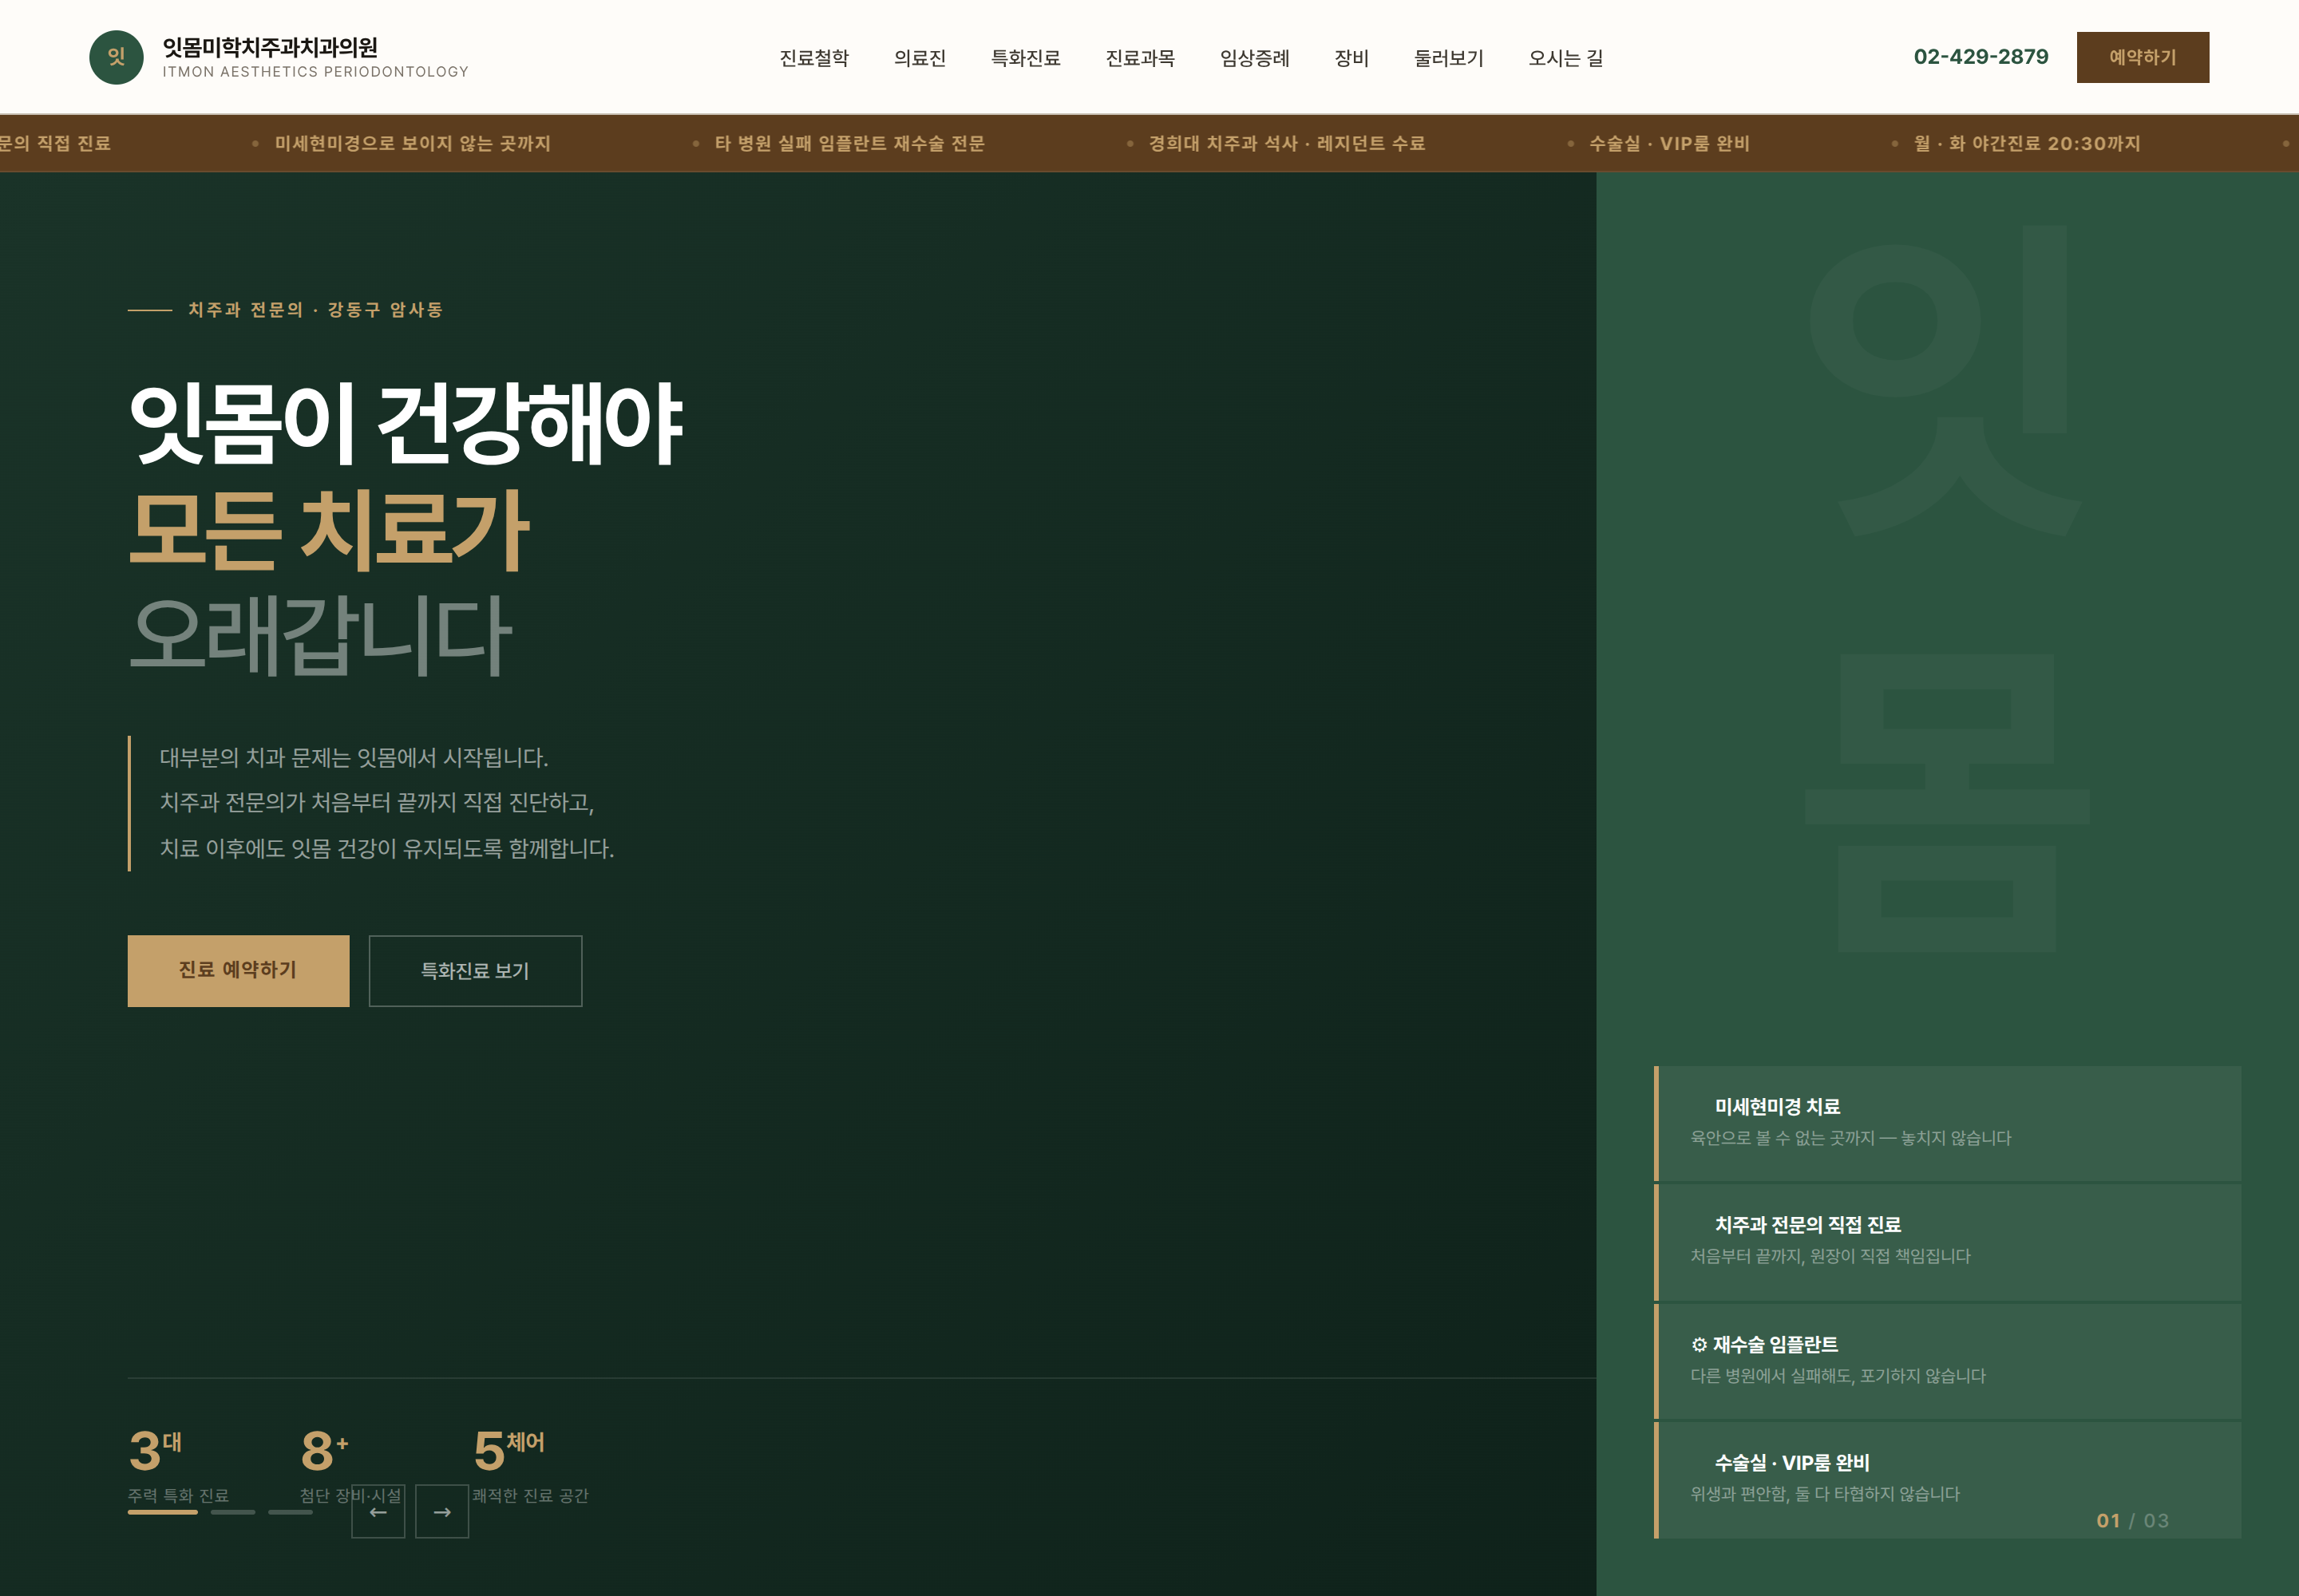Click the headline 잇몸이 건강해야
This screenshot has width=2299, height=1596.
coord(406,423)
